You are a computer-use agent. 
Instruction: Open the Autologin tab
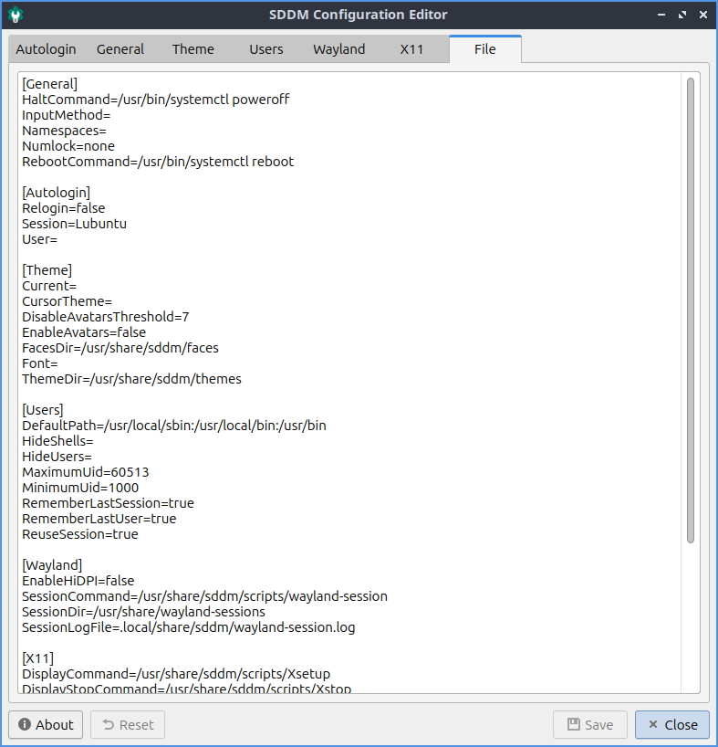pyautogui.click(x=46, y=49)
